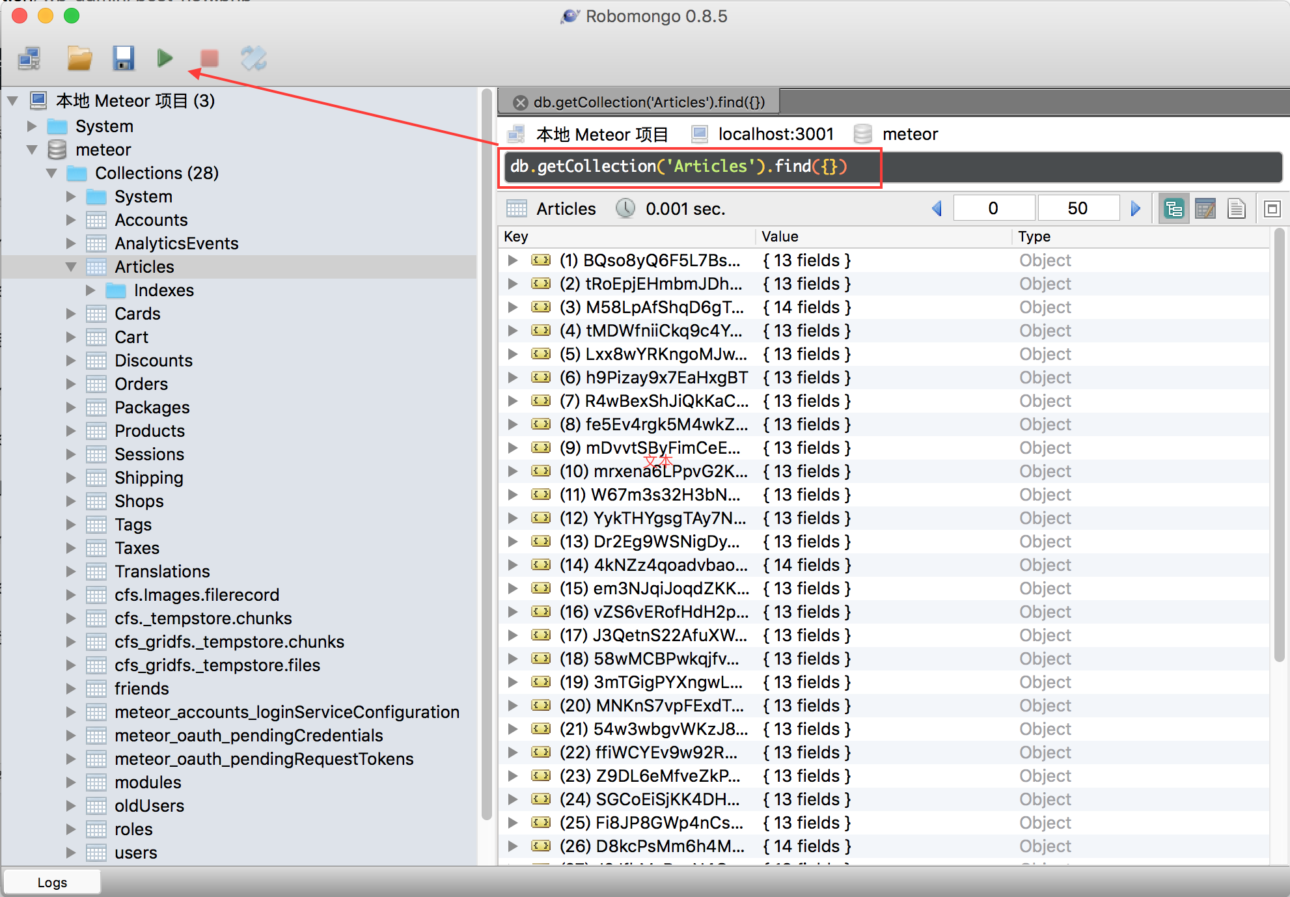Select the cfs.Images.filerecord collection

197,595
